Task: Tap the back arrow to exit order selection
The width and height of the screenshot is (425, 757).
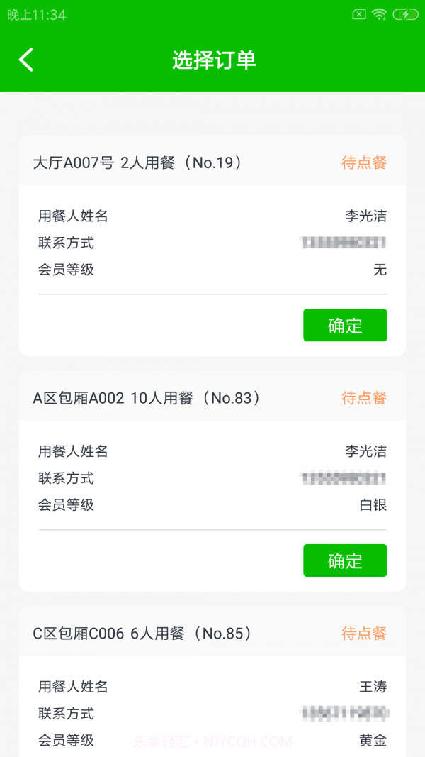Action: click(26, 60)
